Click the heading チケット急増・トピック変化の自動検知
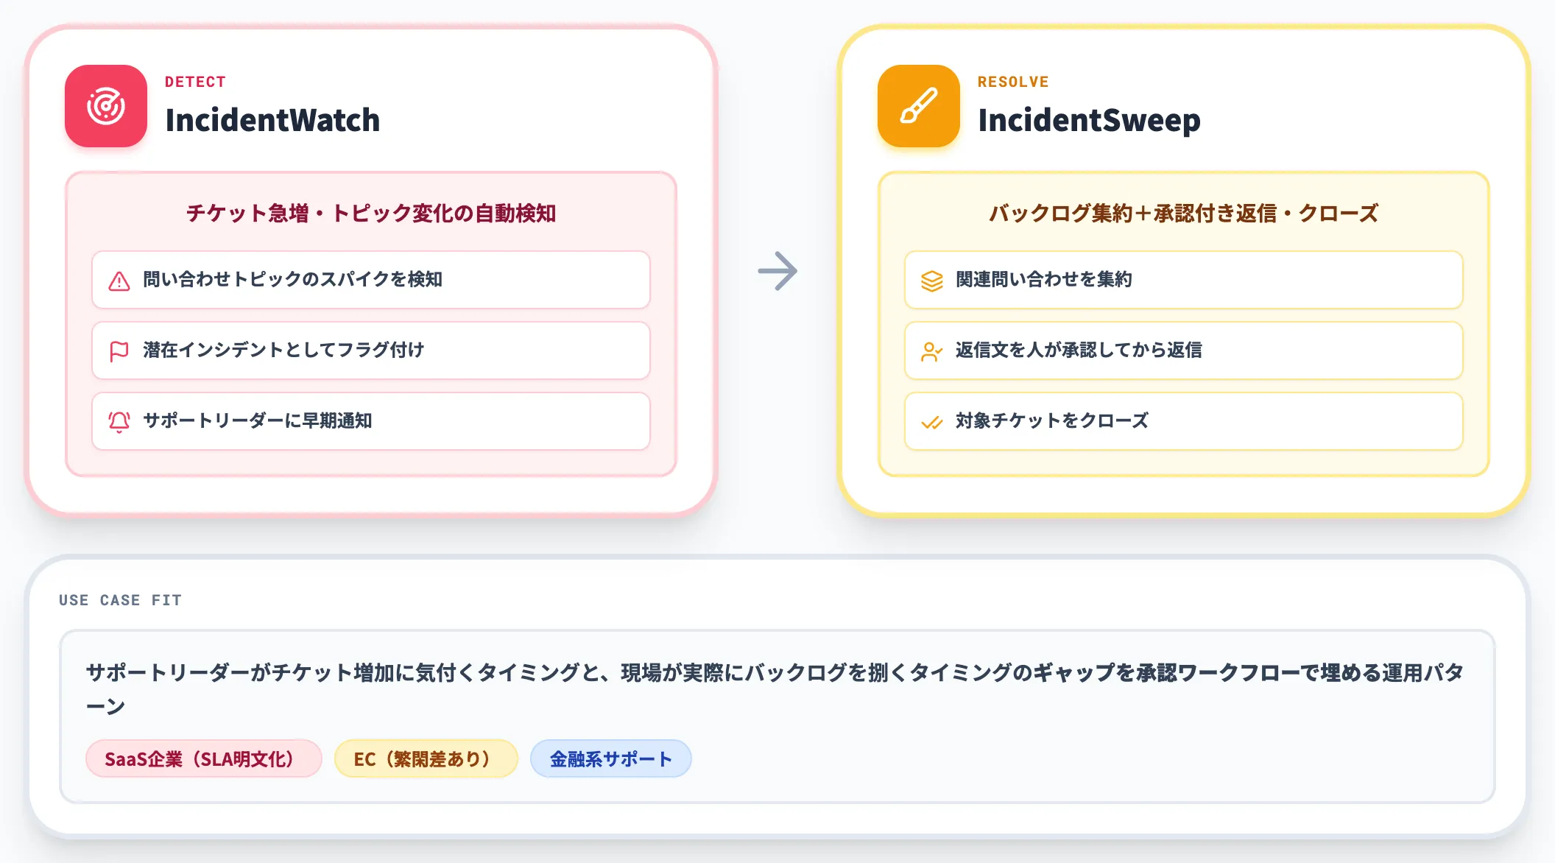Screen dimensions: 1555x863 pyautogui.click(x=371, y=213)
